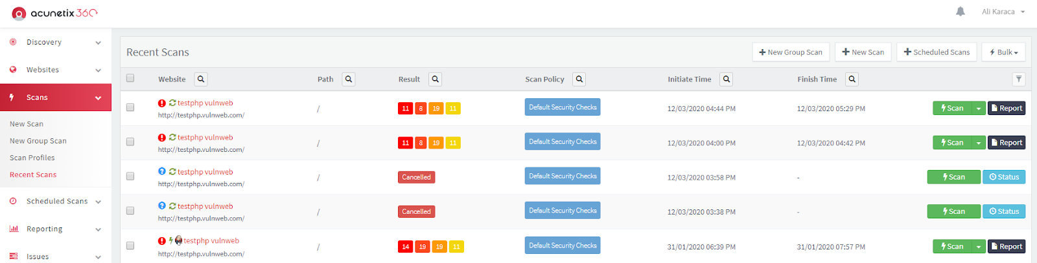Open the Bulk actions dropdown
This screenshot has width=1037, height=263.
(1003, 52)
